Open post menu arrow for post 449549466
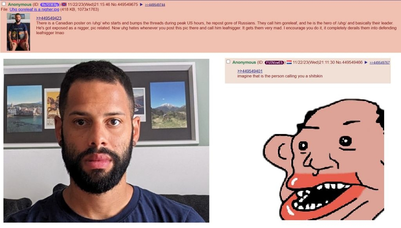 (x=366, y=62)
